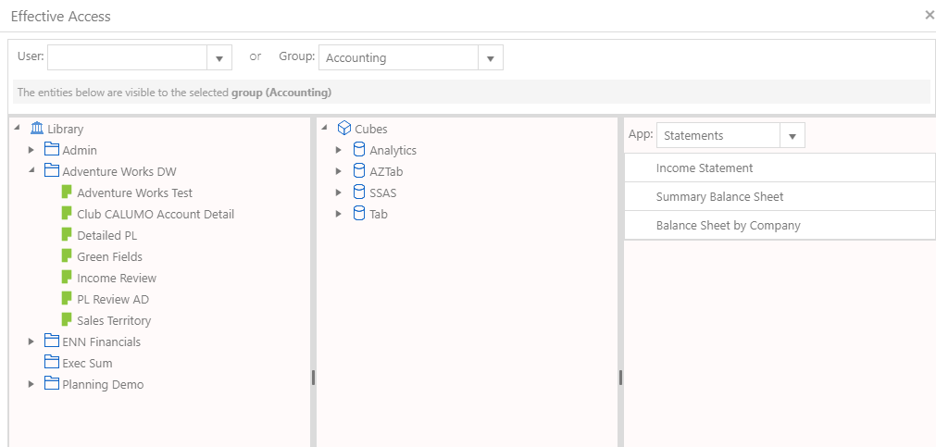Select the AZTab database icon
This screenshot has height=447, width=936.
coord(359,171)
